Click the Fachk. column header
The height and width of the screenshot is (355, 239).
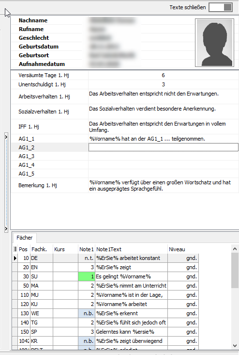(42, 249)
